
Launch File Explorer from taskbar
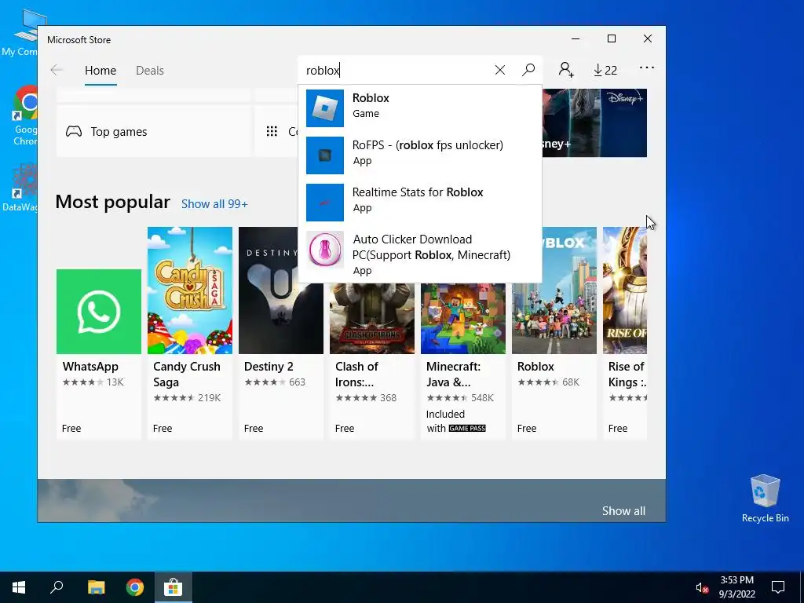(96, 587)
